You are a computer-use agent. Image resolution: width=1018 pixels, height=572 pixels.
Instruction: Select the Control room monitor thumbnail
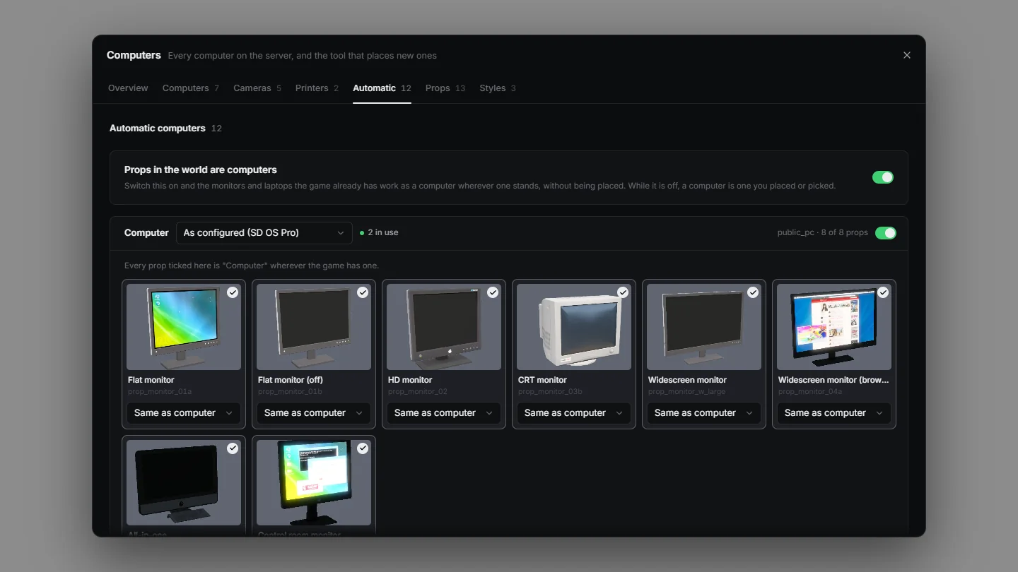click(x=314, y=483)
